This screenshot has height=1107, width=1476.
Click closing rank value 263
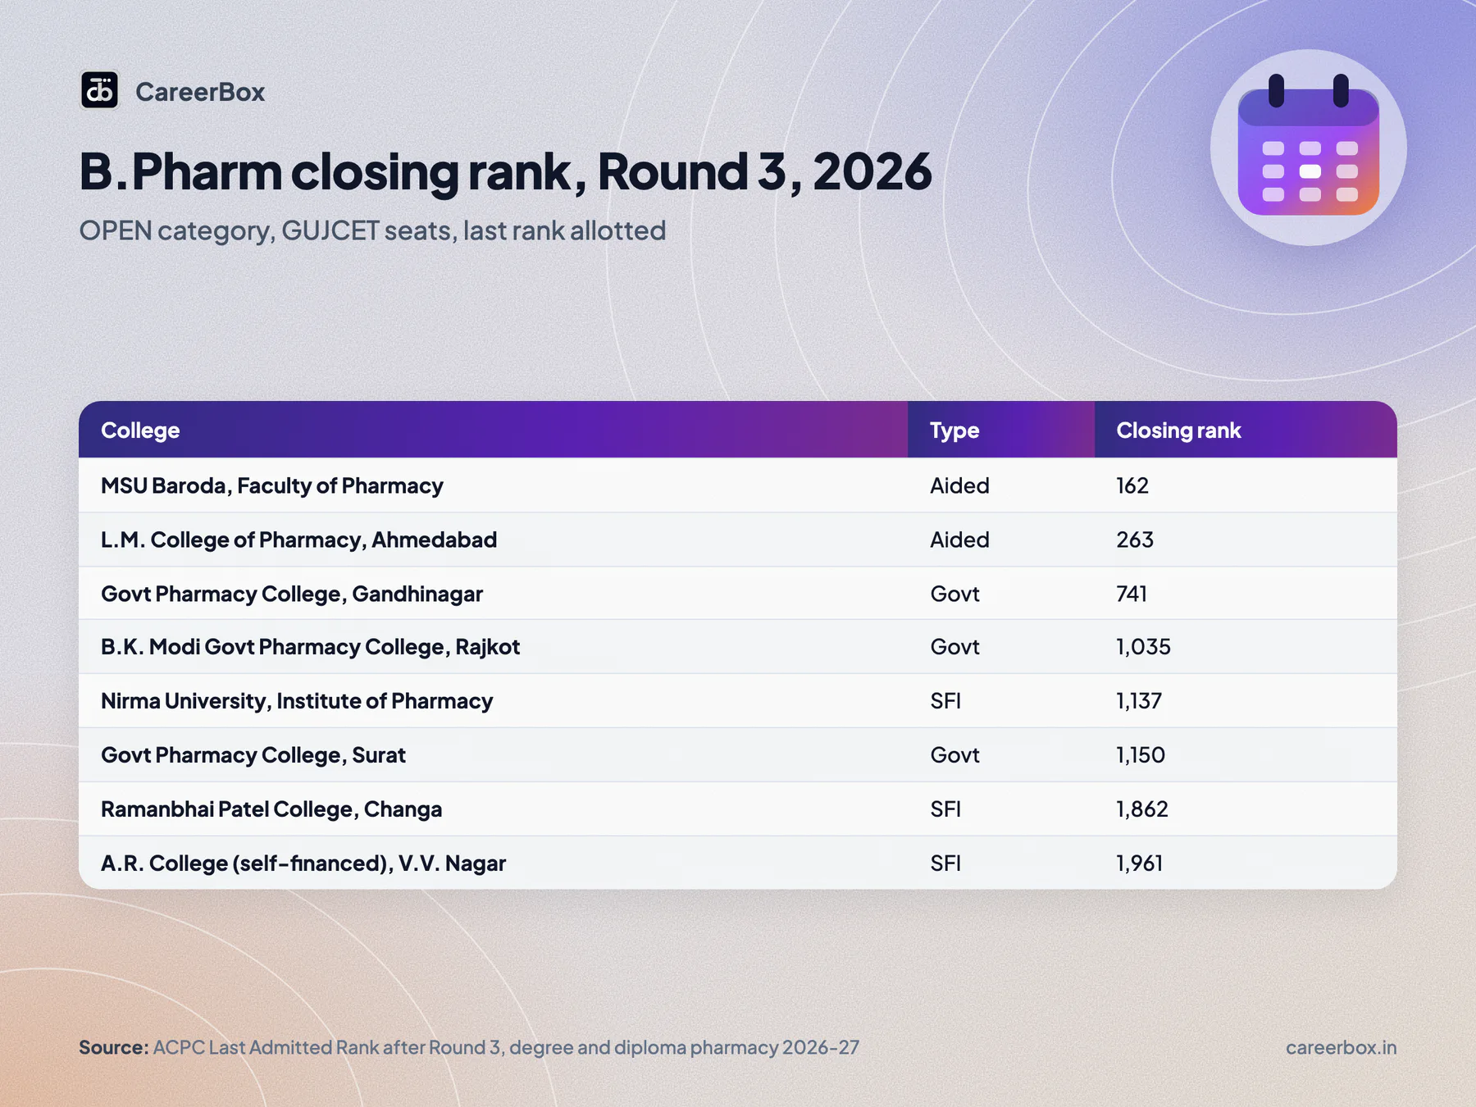point(1135,540)
